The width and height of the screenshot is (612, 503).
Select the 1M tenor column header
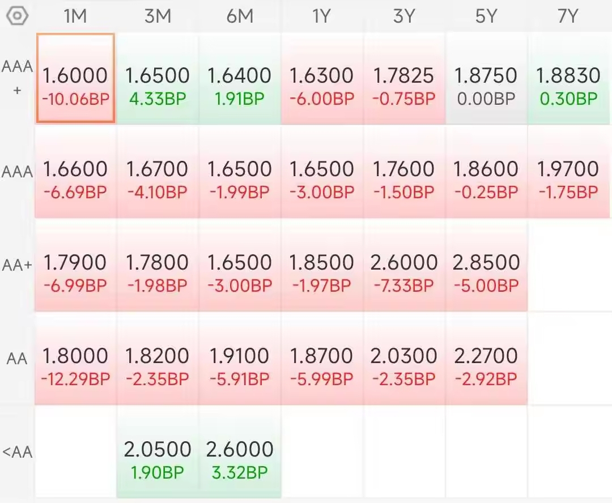coord(75,16)
